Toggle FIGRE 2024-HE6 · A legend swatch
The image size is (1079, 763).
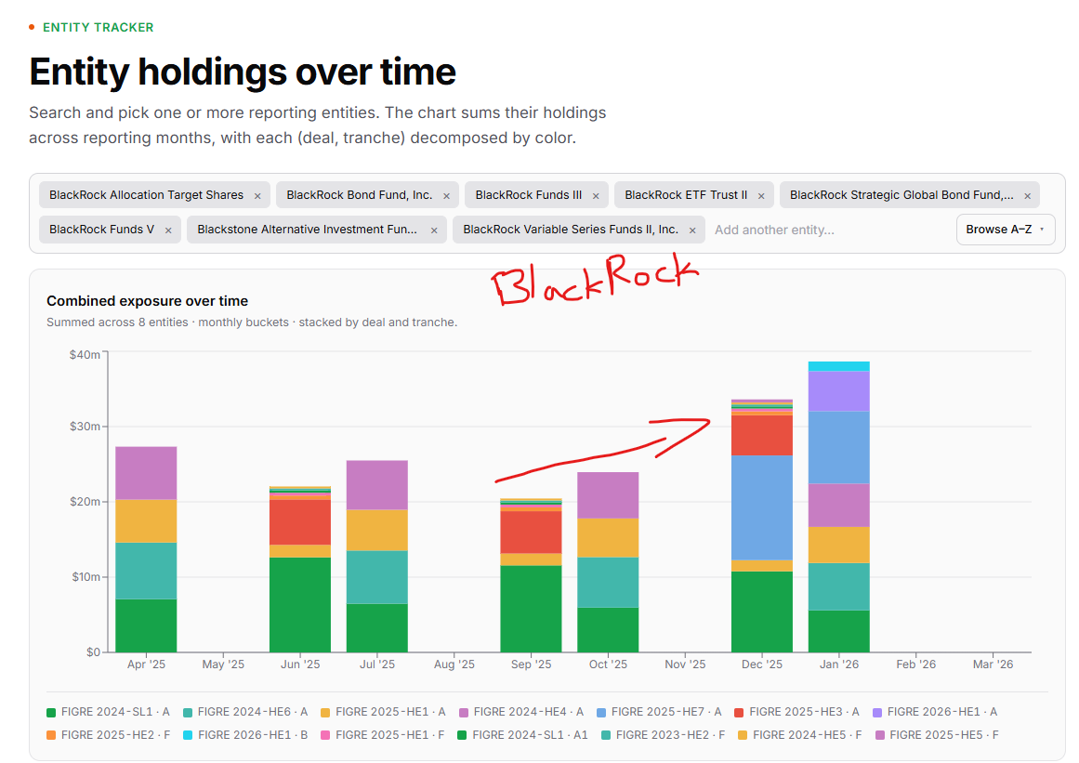pyautogui.click(x=188, y=713)
